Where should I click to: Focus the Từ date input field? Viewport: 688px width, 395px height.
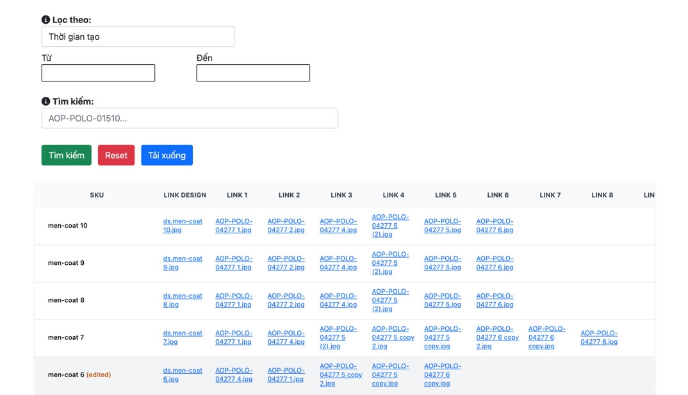tap(98, 73)
